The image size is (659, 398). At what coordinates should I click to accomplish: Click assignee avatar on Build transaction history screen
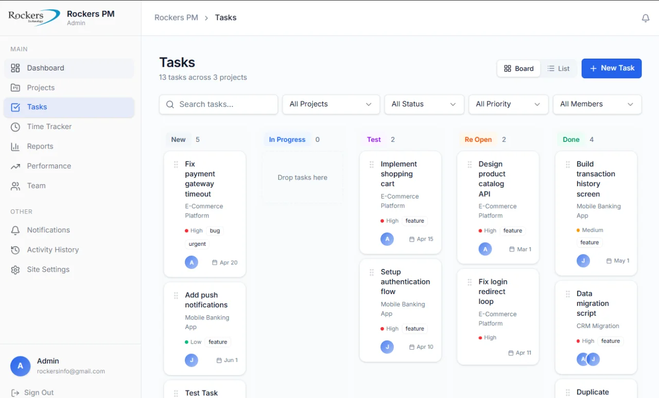coord(583,261)
